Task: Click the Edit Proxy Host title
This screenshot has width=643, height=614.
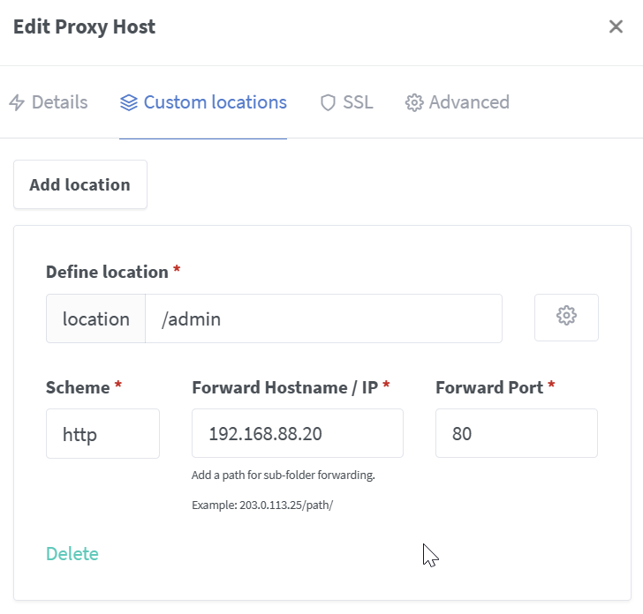Action: point(84,26)
